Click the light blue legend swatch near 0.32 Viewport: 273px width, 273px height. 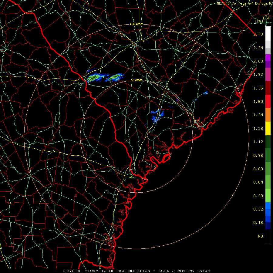tap(268, 206)
